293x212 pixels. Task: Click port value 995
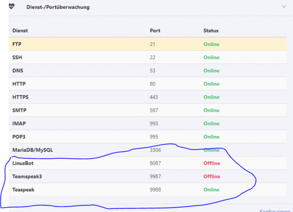pos(154,137)
